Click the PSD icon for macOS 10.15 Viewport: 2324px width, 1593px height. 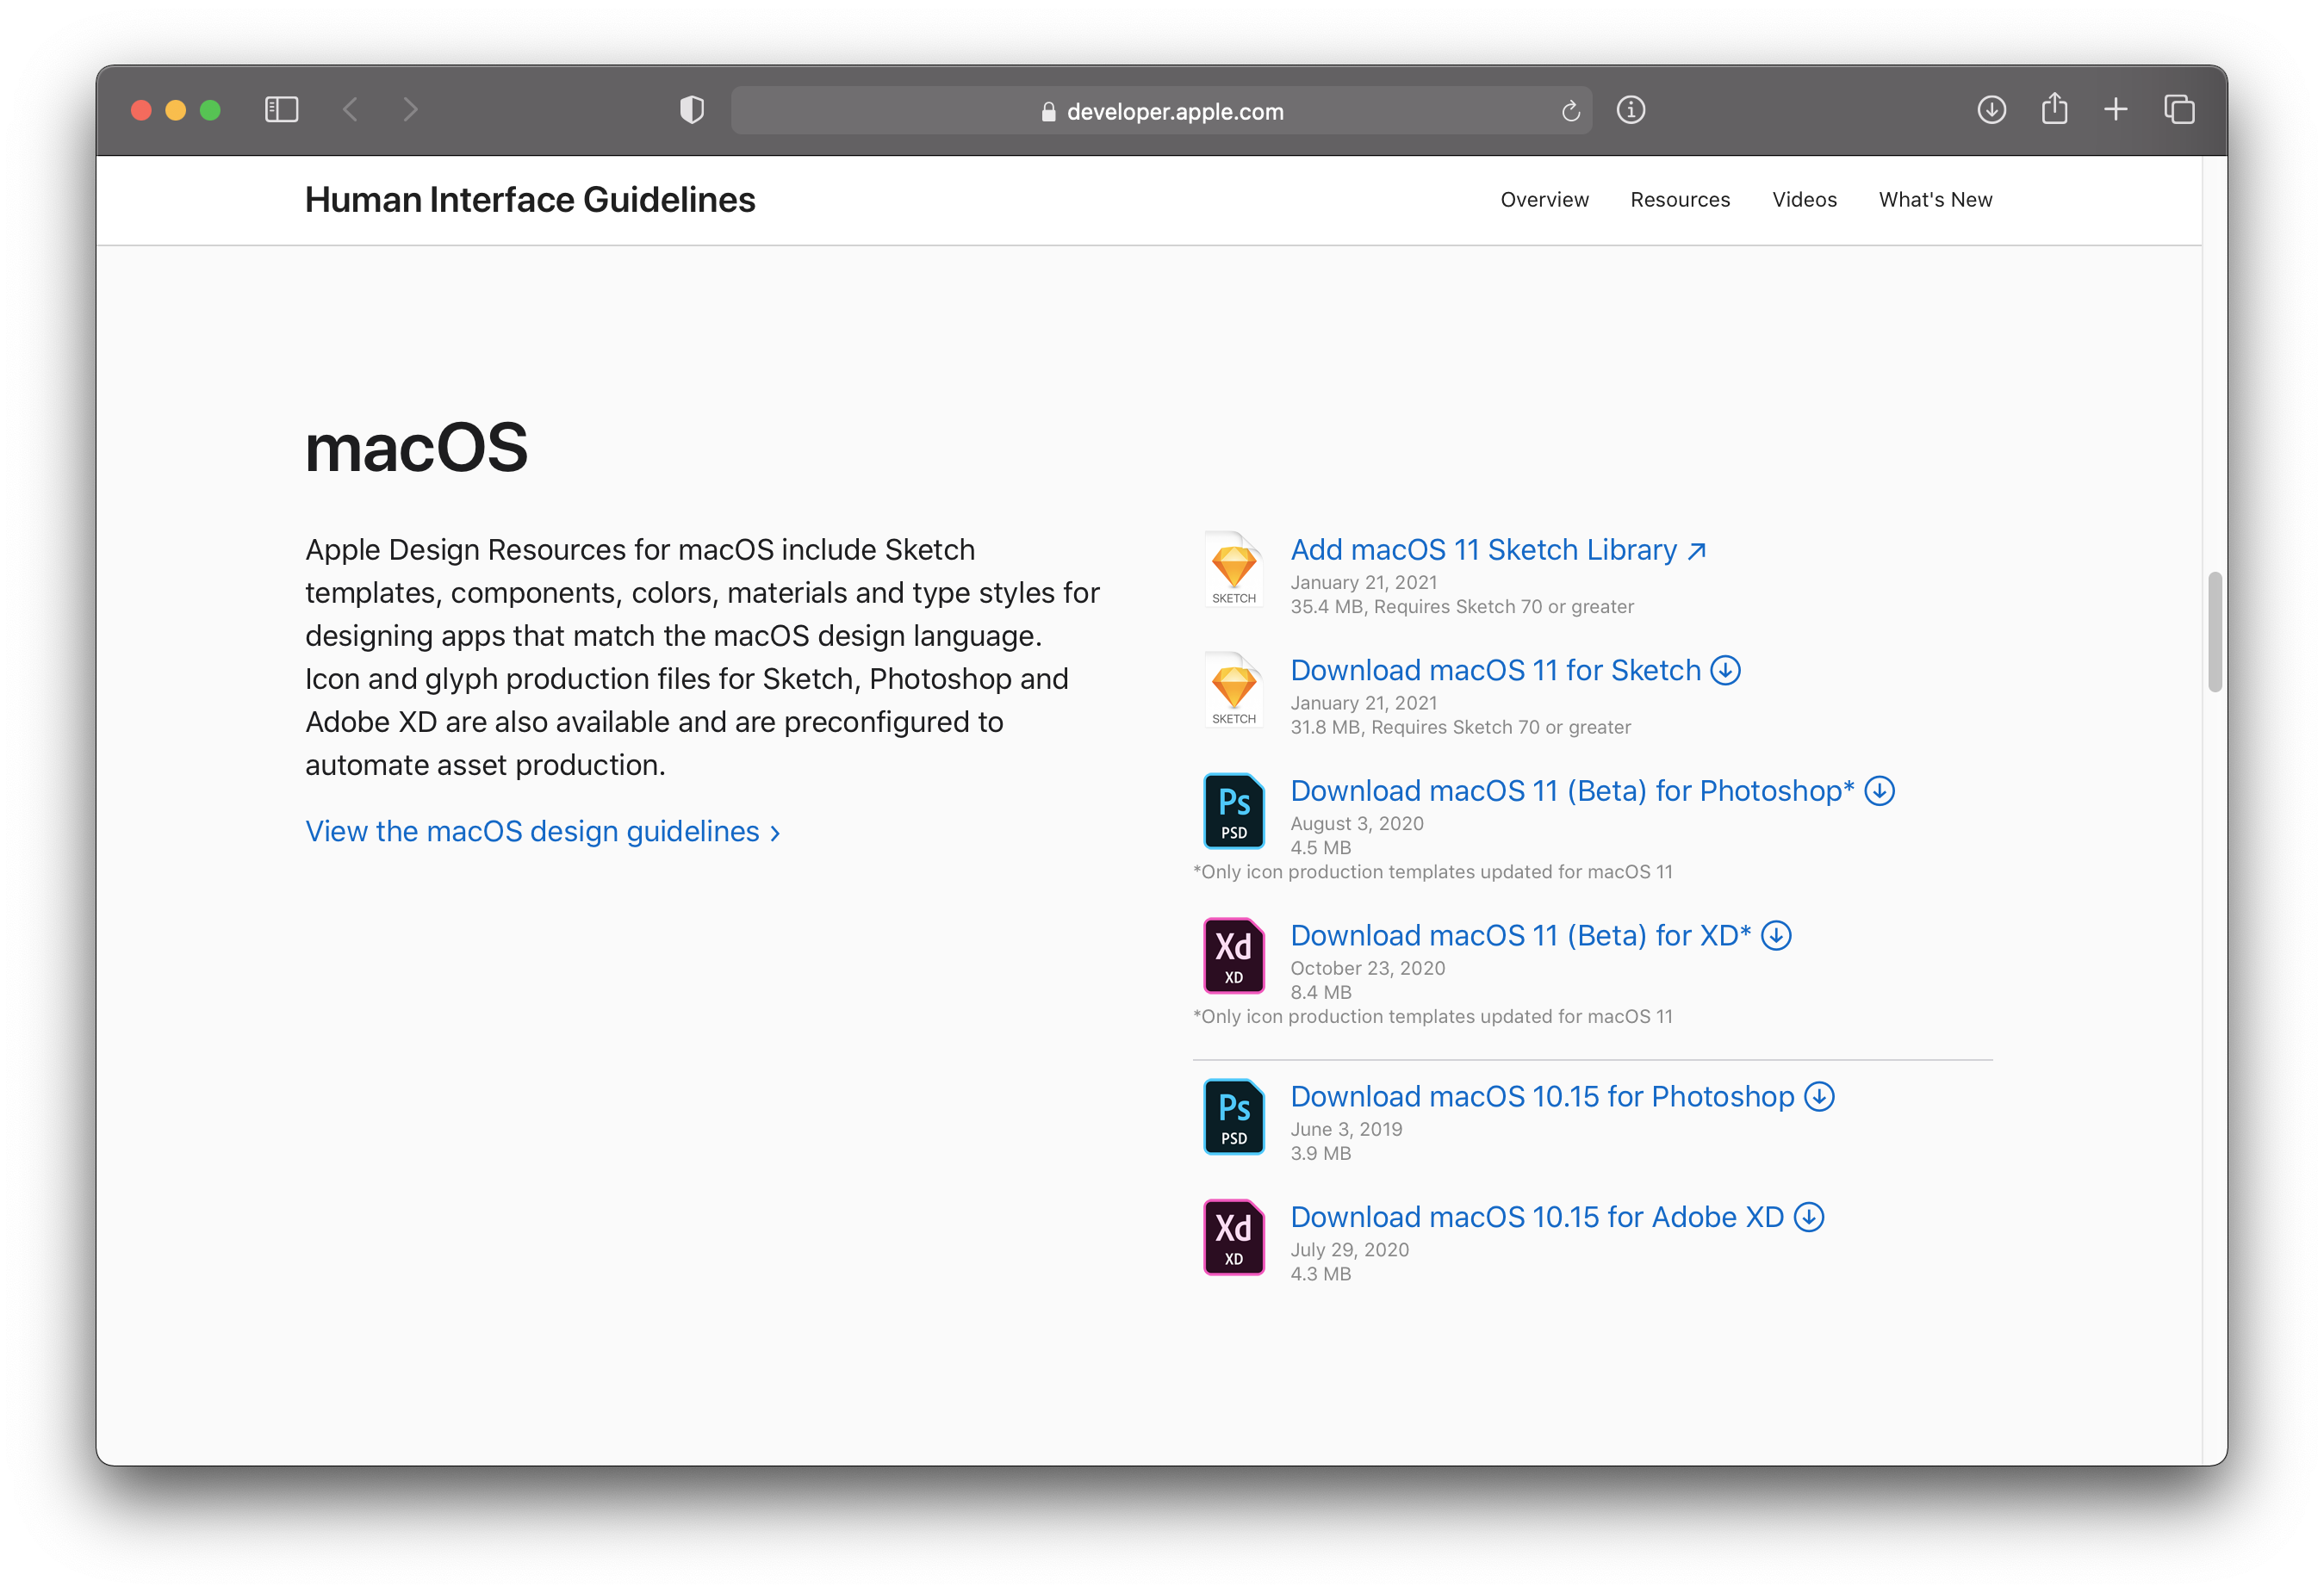[x=1233, y=1118]
